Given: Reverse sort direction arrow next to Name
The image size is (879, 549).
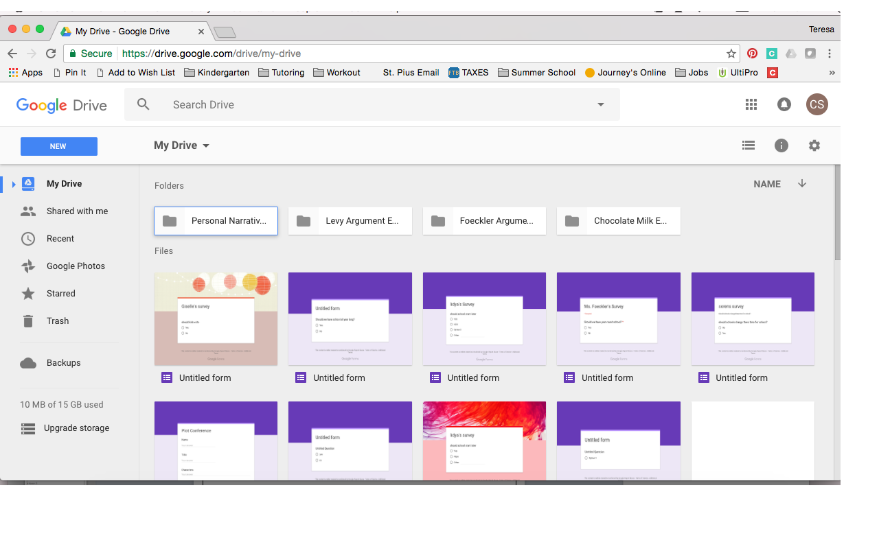Looking at the screenshot, I should click(x=802, y=184).
